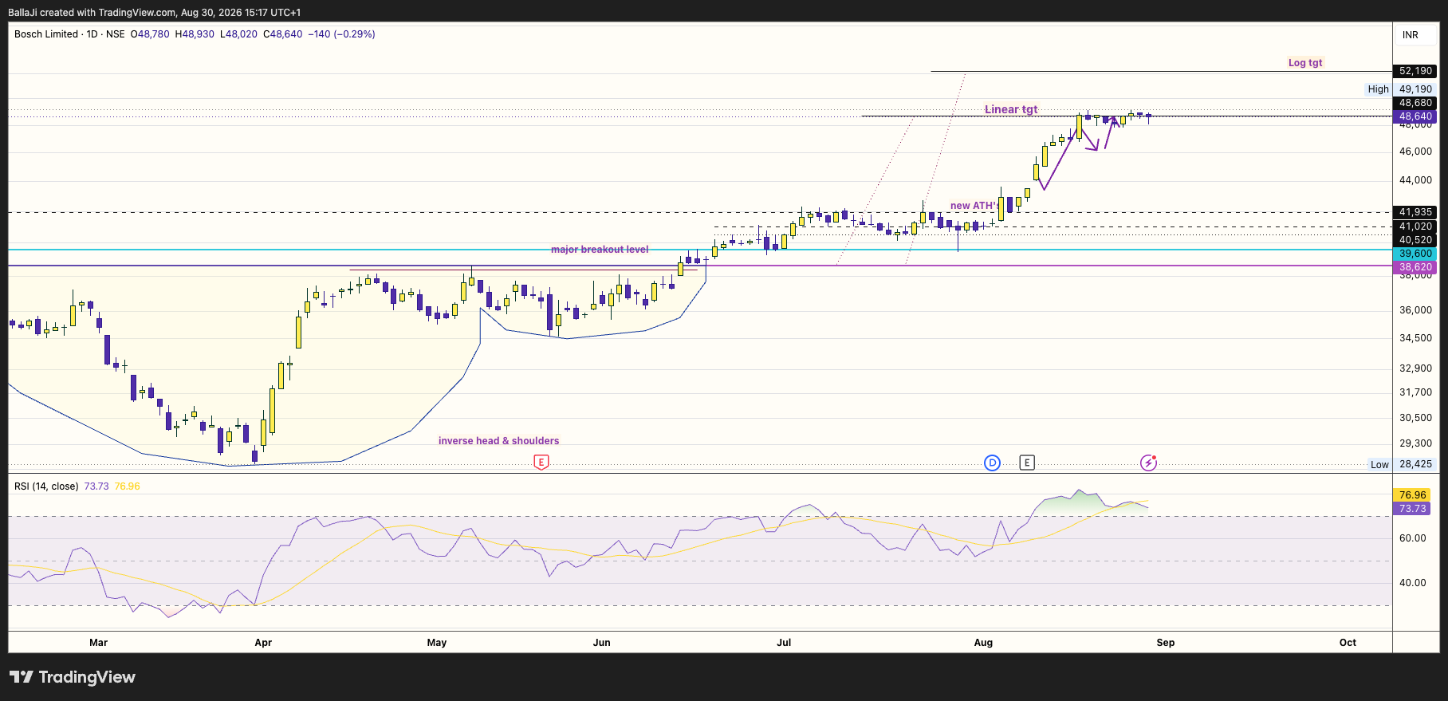
Task: Click the May label on time axis
Action: point(437,643)
